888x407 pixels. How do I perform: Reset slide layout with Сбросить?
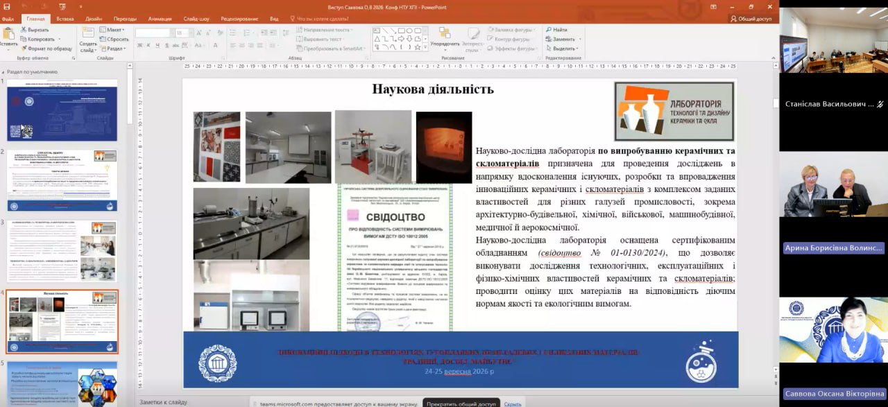tap(114, 39)
